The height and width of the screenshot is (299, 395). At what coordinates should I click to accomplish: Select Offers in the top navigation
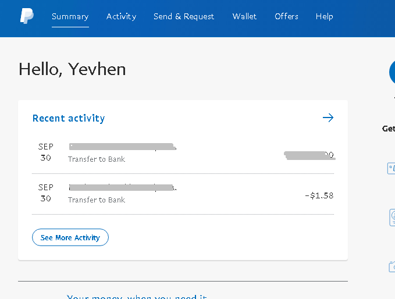(286, 16)
